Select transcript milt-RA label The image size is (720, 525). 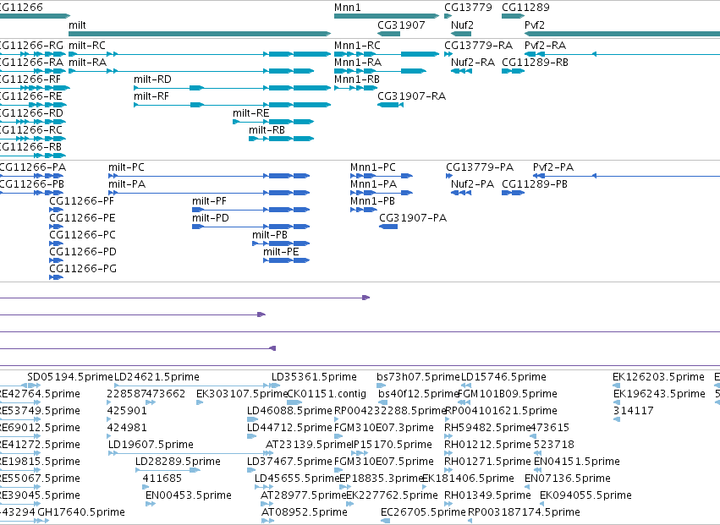point(87,63)
